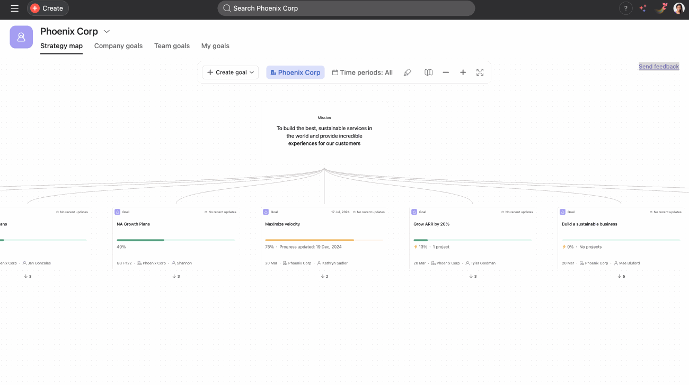Switch to the Team goals tab
Viewport: 689px width, 385px height.
tap(172, 46)
